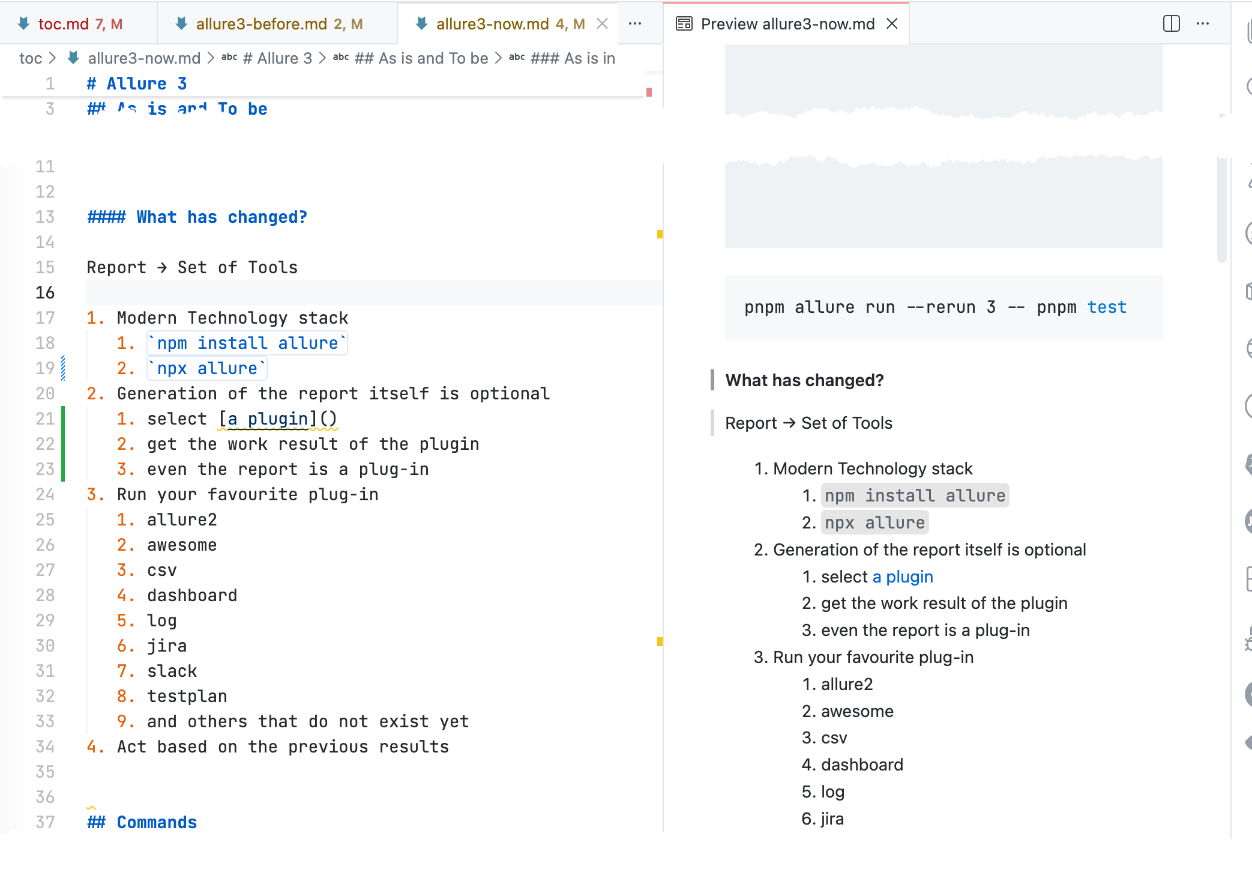Close the allure3-now.md editor tab

[x=603, y=24]
